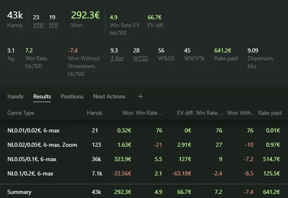This screenshot has width=288, height=198.
Task: Select the Results tab
Action: pyautogui.click(x=42, y=96)
